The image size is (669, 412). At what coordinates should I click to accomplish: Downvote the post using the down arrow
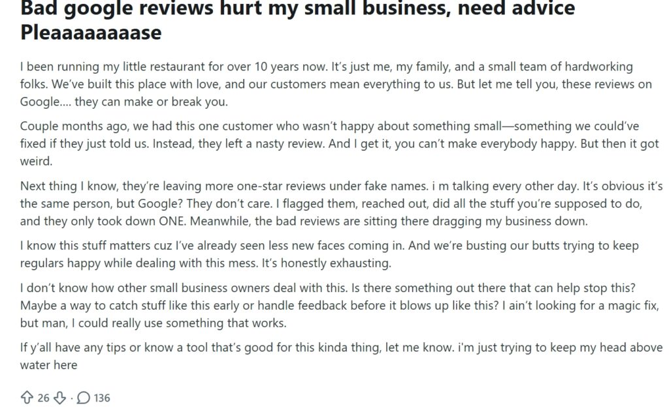pyautogui.click(x=60, y=396)
